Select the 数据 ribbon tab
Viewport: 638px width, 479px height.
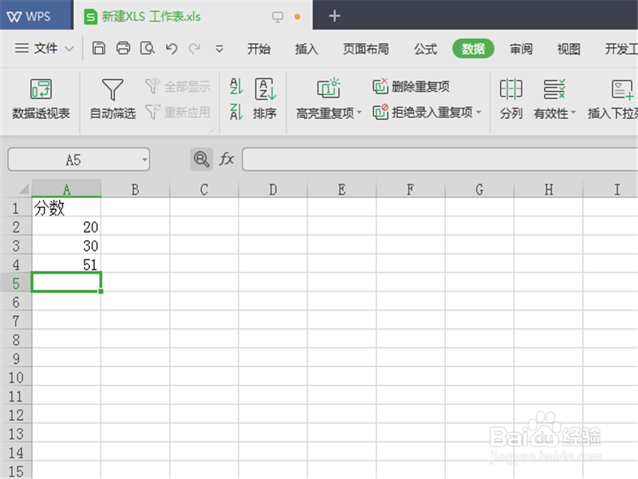pos(473,49)
